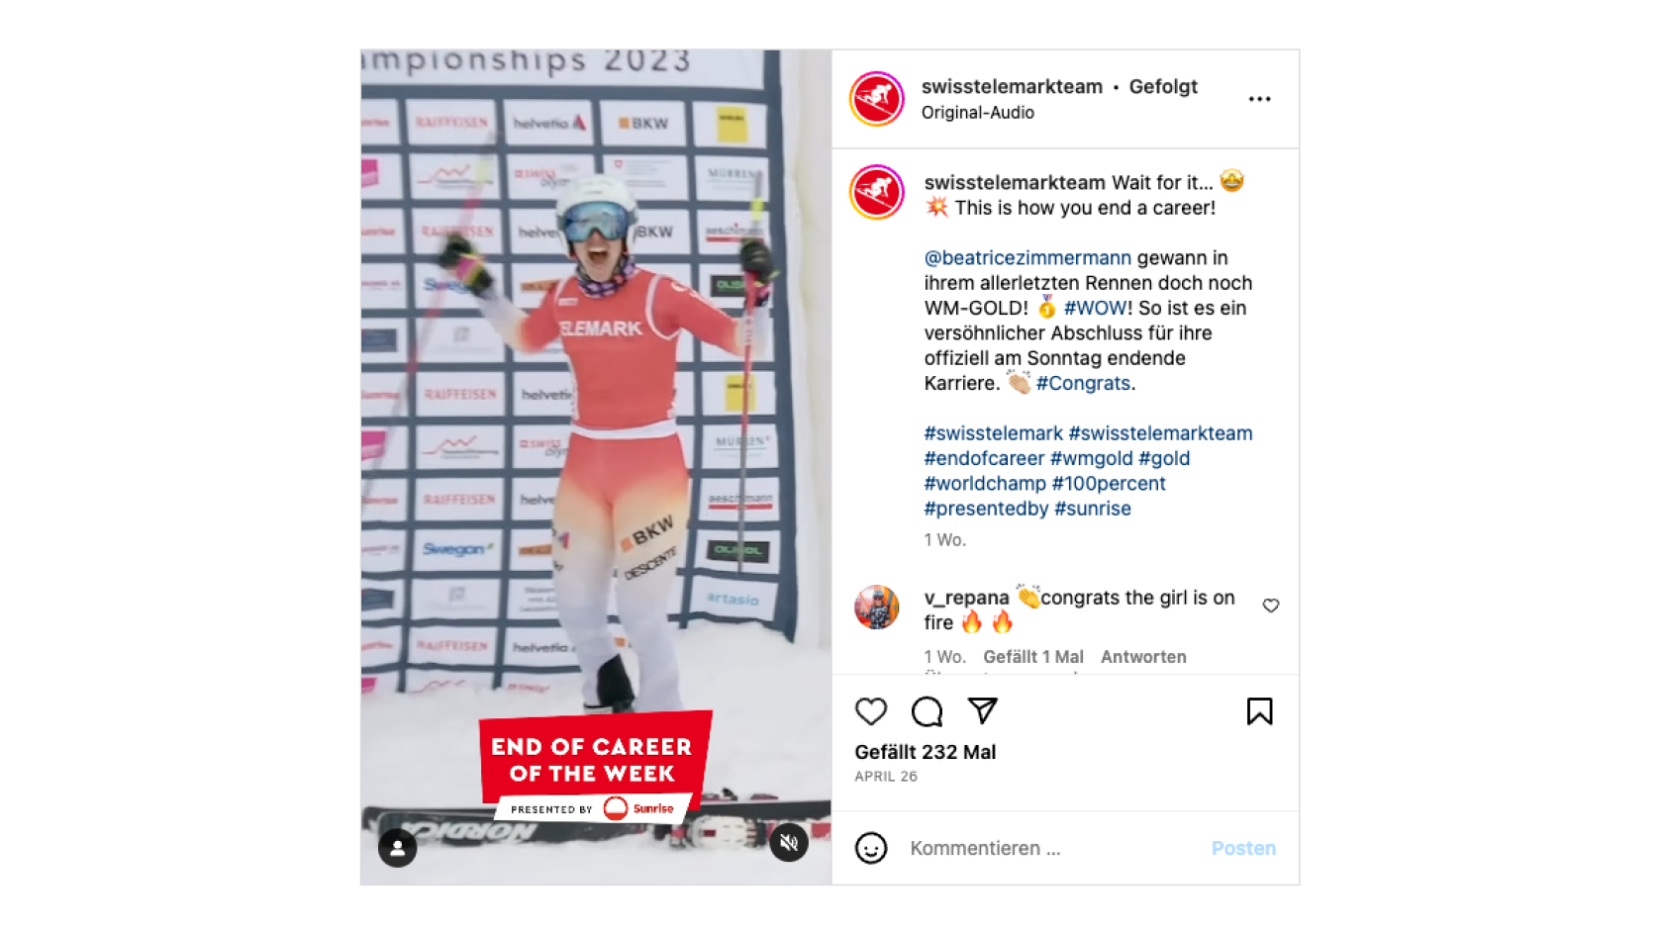Click the Posten button
The width and height of the screenshot is (1663, 935).
(x=1243, y=848)
